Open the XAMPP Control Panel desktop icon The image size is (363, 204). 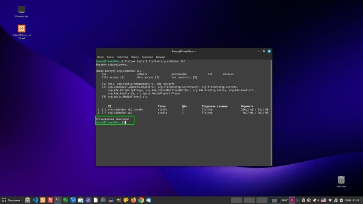coord(22,32)
